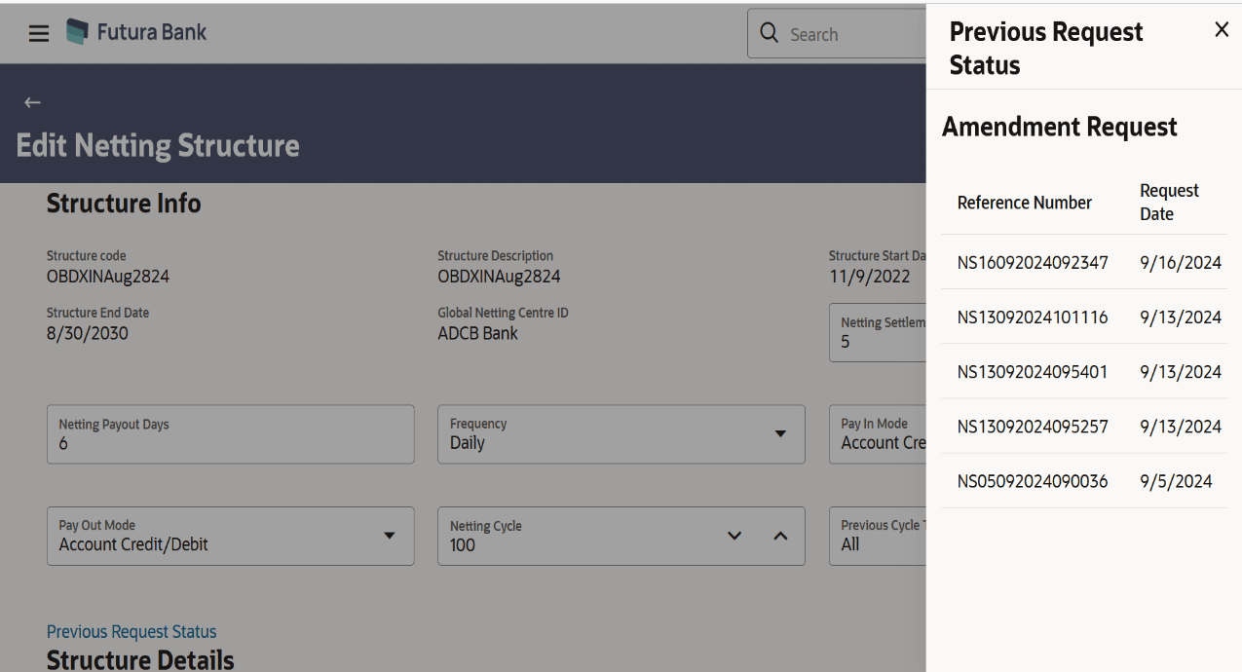Decrease Netting Cycle with down chevron
This screenshot has width=1242, height=672.
(x=734, y=536)
